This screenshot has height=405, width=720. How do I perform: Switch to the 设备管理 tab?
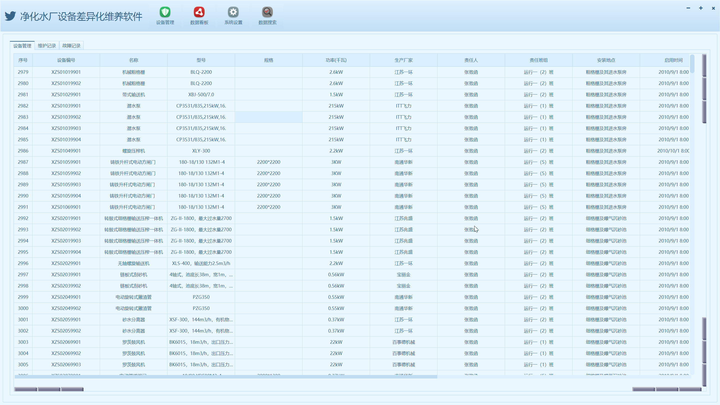[x=22, y=45]
